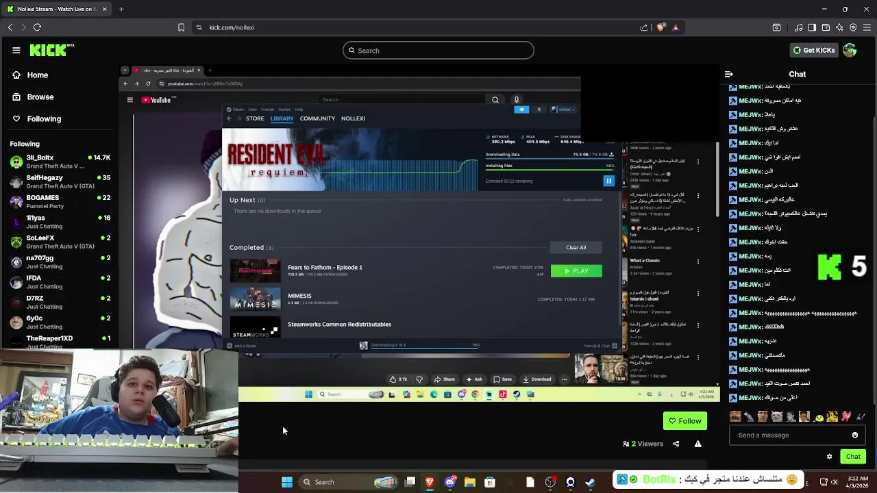Click the share page icon in address bar
Screen dimensions: 877x493
(644, 27)
